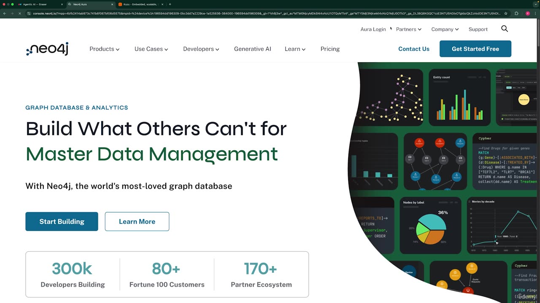Open Aura Login link
The height and width of the screenshot is (303, 540).
tap(373, 29)
